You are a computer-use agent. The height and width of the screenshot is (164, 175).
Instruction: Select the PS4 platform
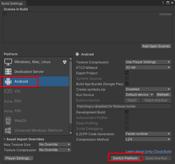click(36, 101)
